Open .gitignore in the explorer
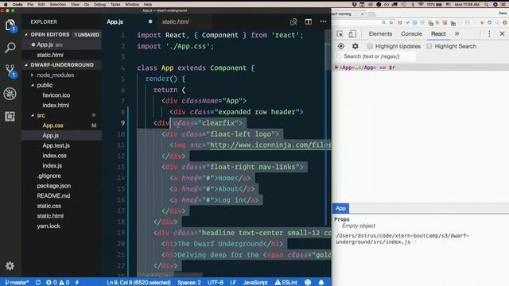 click(49, 176)
